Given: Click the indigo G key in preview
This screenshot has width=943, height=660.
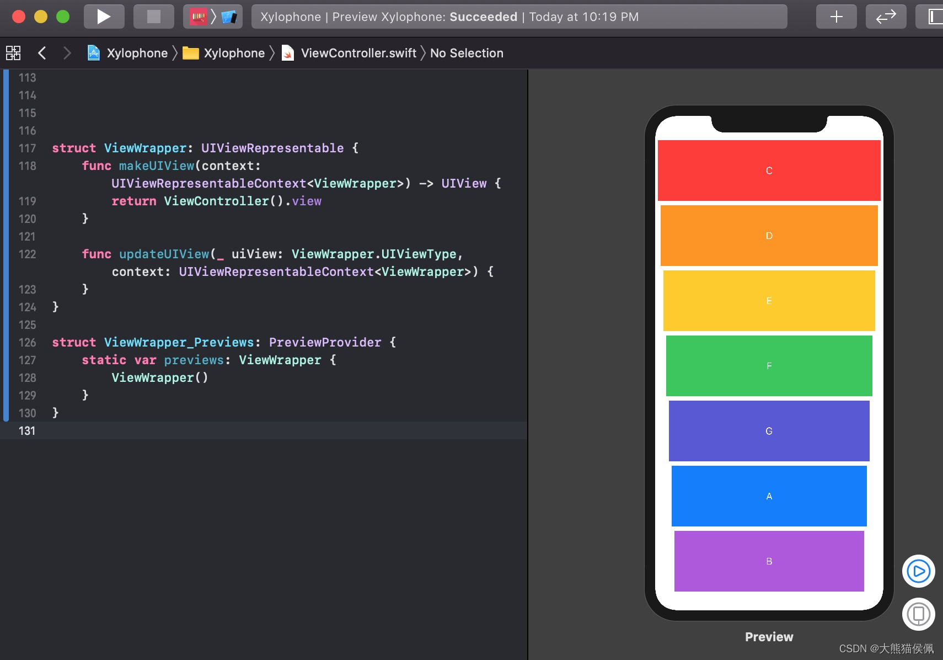Looking at the screenshot, I should 769,431.
